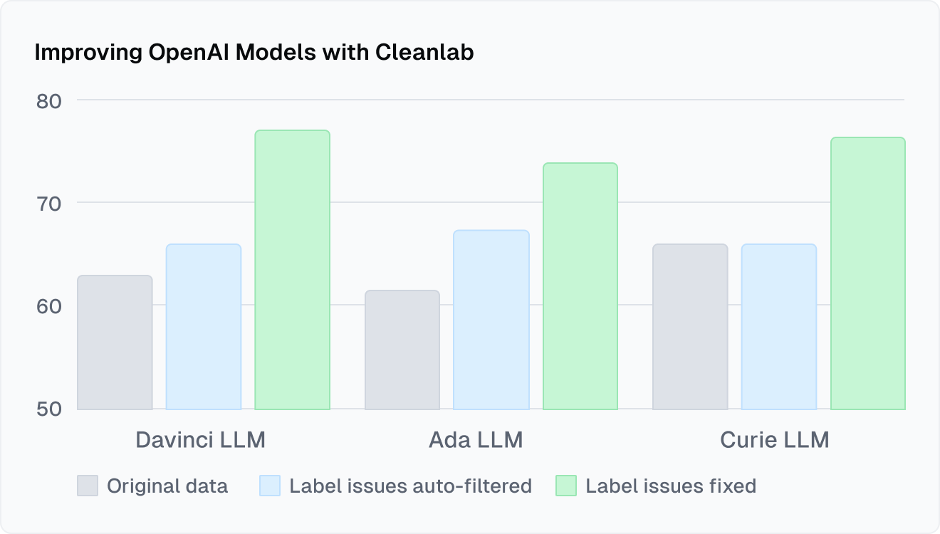This screenshot has height=534, width=940.
Task: Click the gray Original data legend swatch
Action: 87,486
